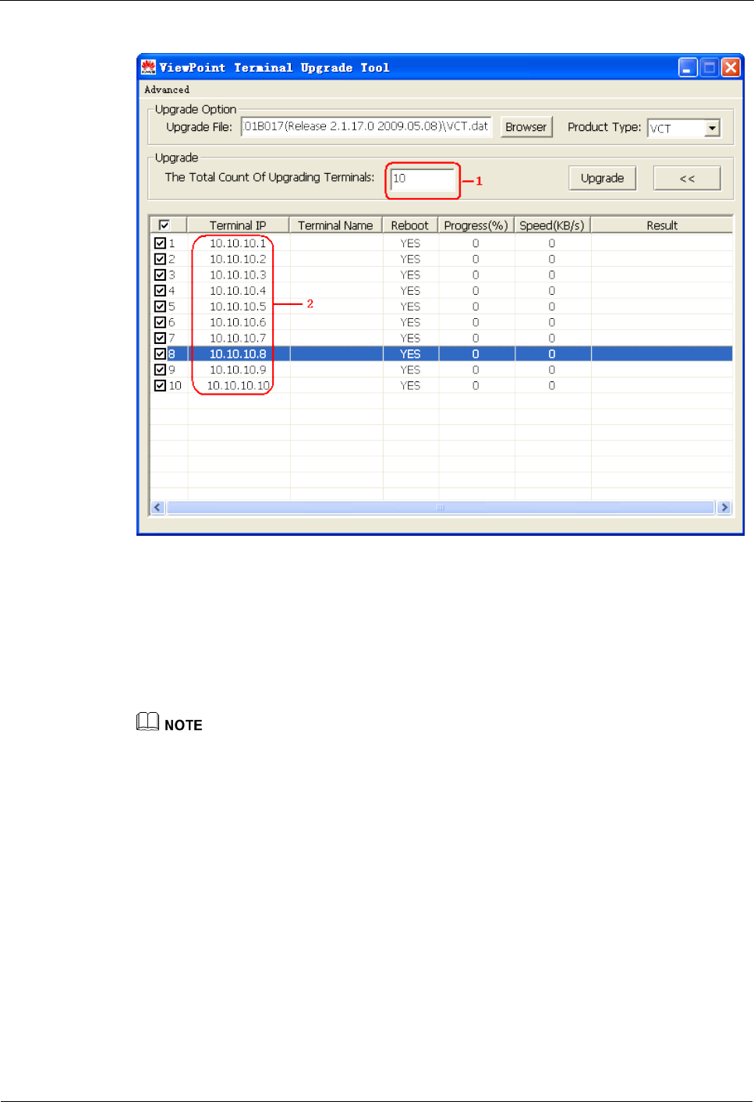
Task: Click the Reboot YES cell for 10.10.10.10
Action: tap(410, 385)
